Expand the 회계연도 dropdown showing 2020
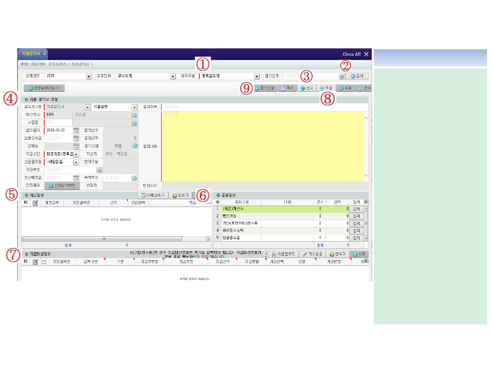Viewport: 493px width, 370px height. coord(88,76)
